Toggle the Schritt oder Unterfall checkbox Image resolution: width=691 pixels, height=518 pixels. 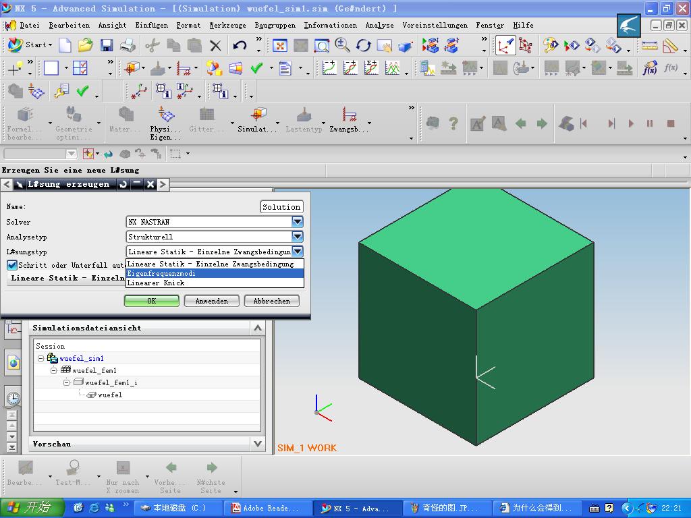pos(11,265)
